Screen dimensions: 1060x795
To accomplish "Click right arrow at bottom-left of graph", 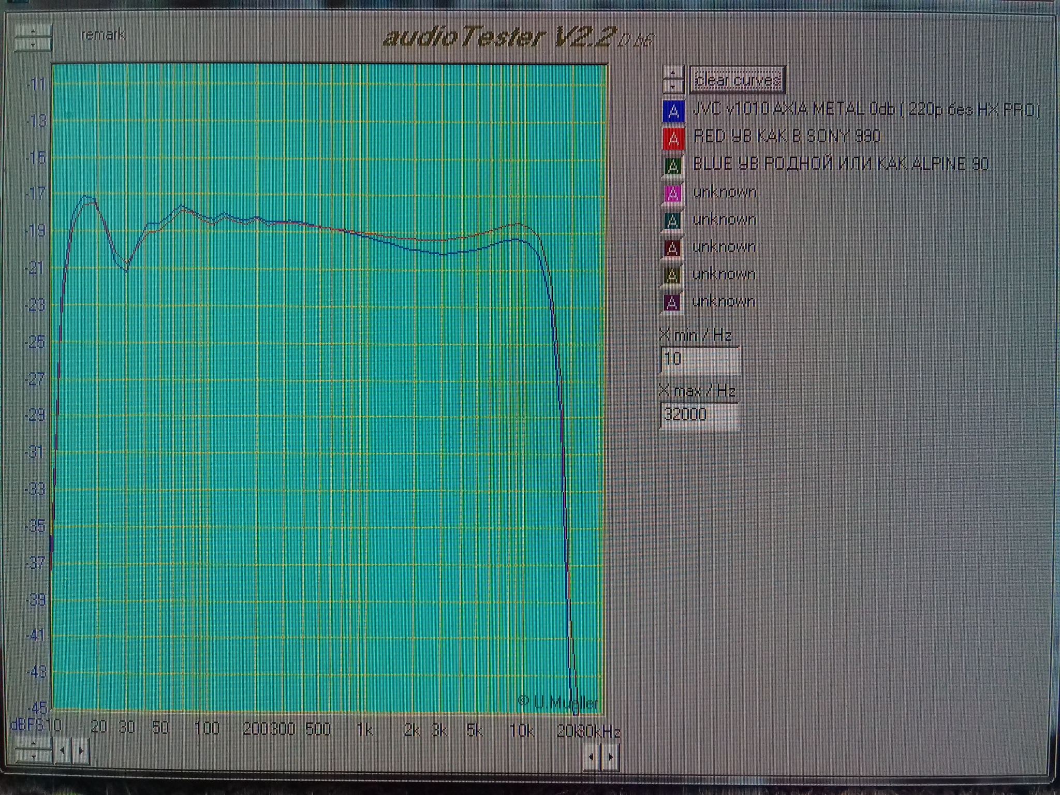I will pyautogui.click(x=81, y=750).
